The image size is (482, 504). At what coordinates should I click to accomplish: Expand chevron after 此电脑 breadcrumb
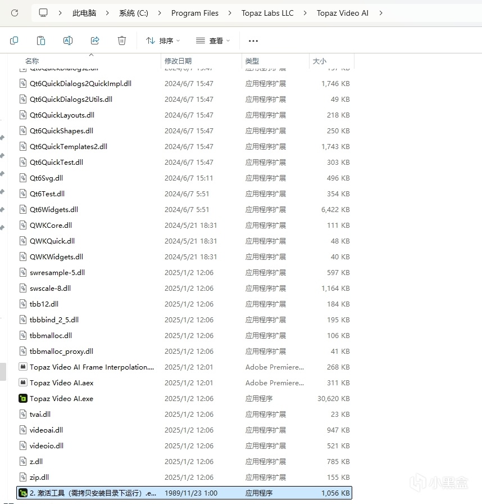(107, 13)
